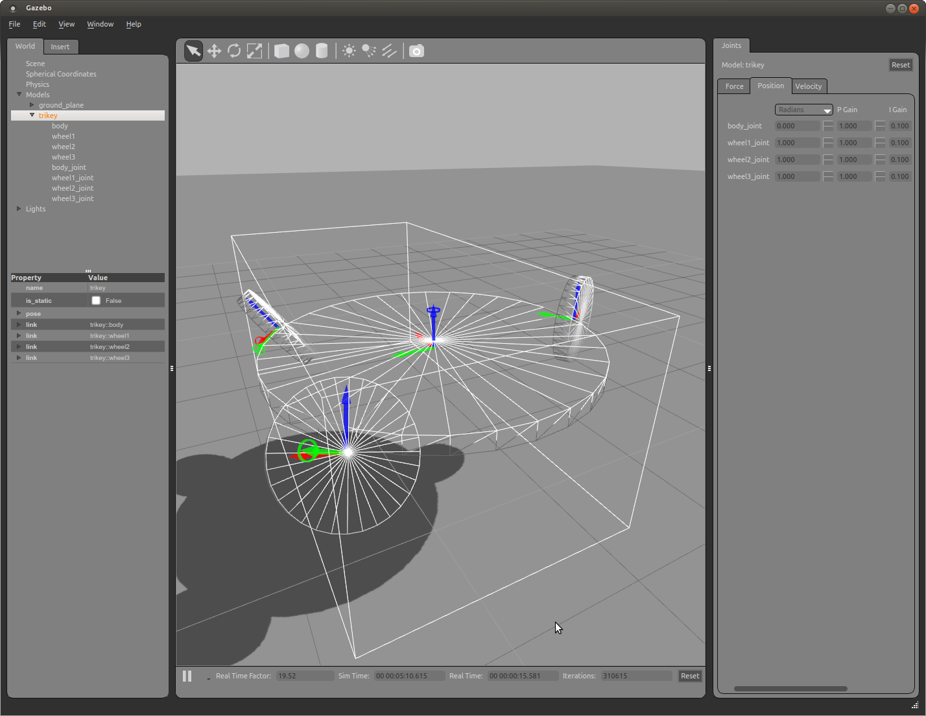Pause the simulation

187,676
